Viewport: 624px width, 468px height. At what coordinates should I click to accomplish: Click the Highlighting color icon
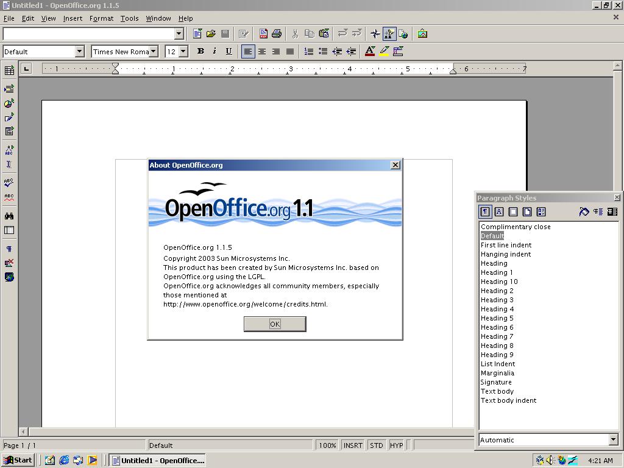(384, 51)
